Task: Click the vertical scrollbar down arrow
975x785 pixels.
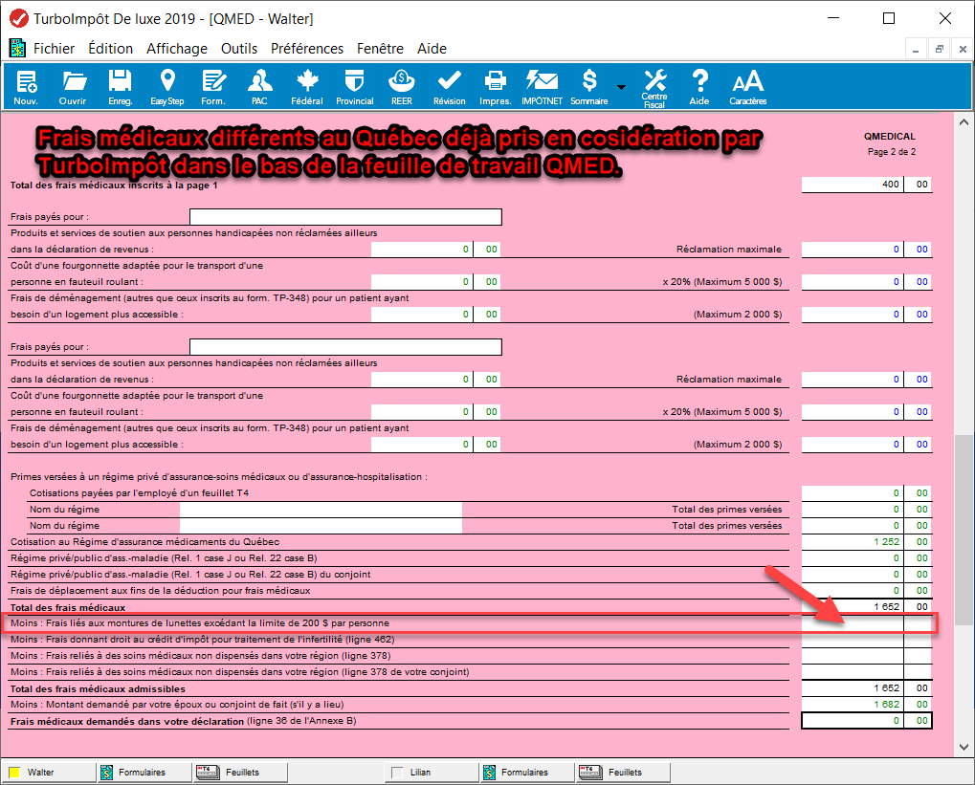Action: (963, 746)
